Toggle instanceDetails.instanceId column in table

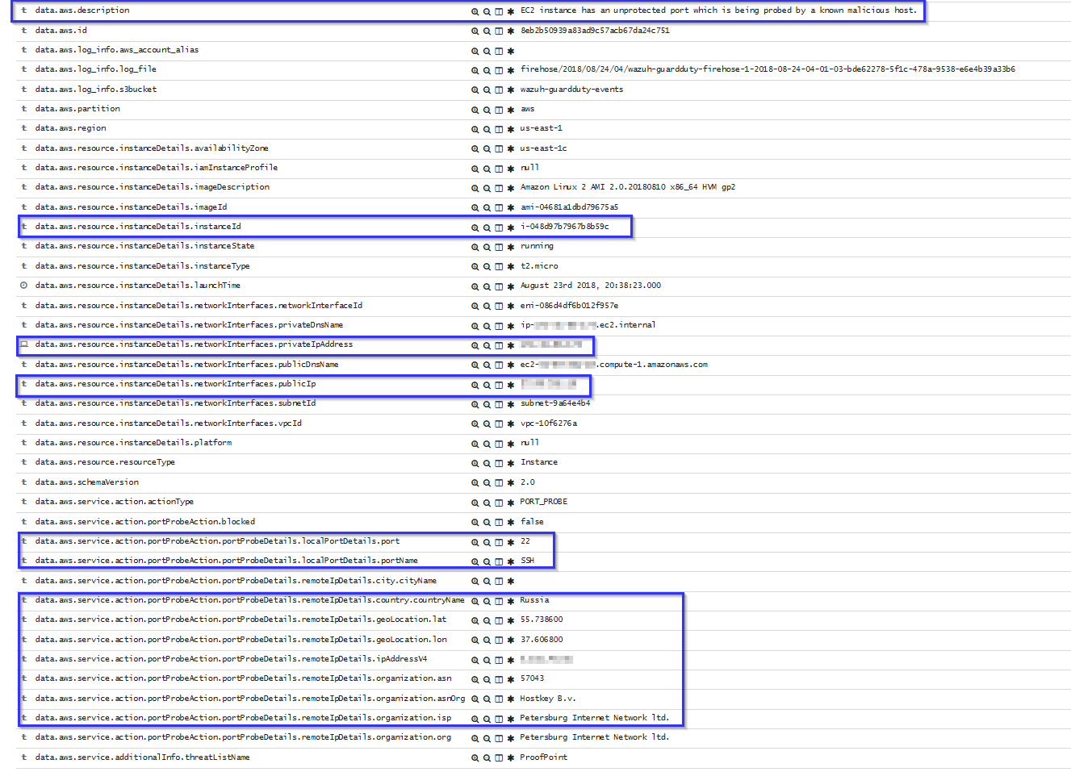coord(499,227)
